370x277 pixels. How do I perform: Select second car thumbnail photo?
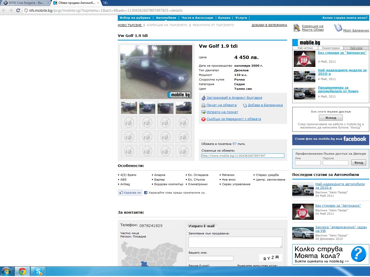pos(147,108)
